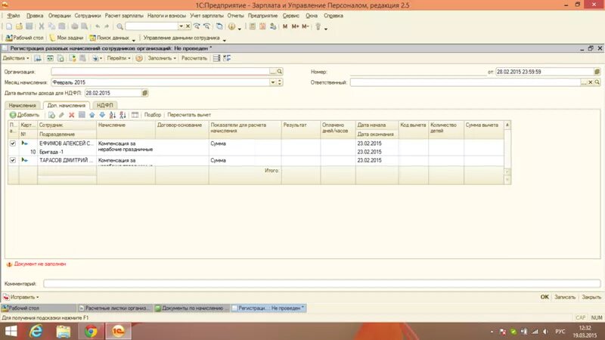605x340 pixels.
Task: Open the Отчеты menu
Action: (235, 16)
